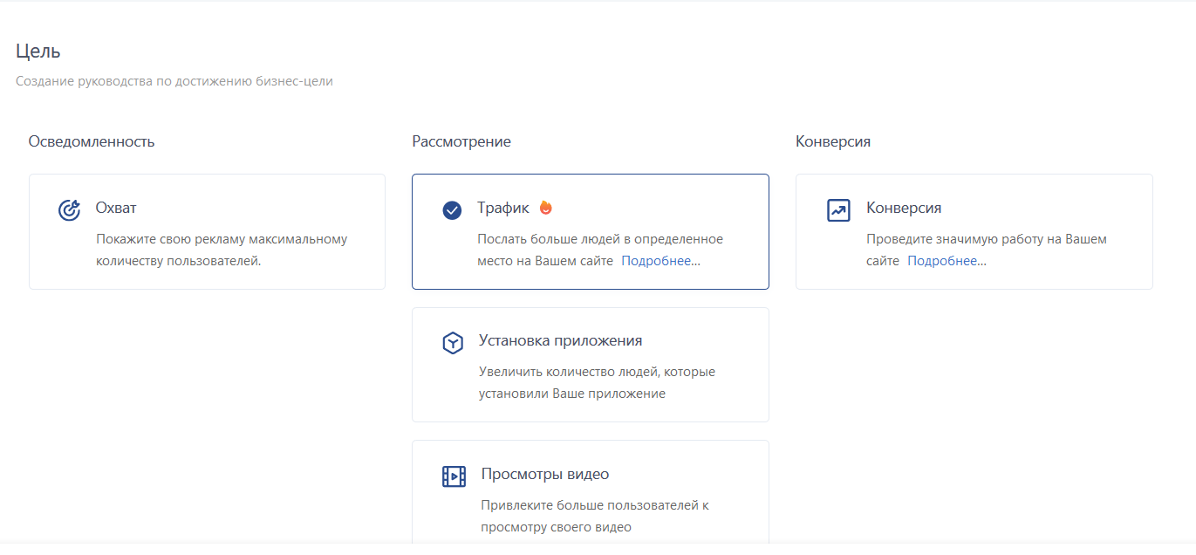Click the Просмотры видео description text
Image resolution: width=1196 pixels, height=555 pixels.
click(597, 516)
